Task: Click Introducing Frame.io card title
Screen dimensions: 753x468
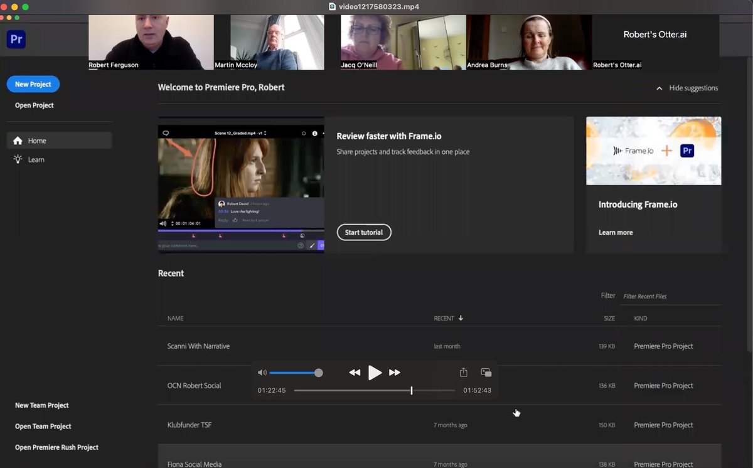Action: point(638,205)
